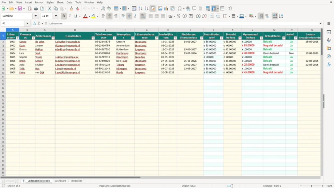
Task: Insert a chart
Action: [x=166, y=8]
